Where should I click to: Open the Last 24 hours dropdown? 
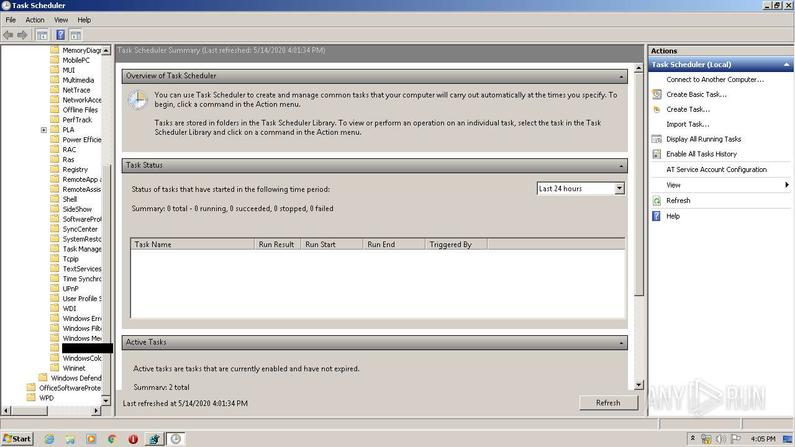coord(619,188)
